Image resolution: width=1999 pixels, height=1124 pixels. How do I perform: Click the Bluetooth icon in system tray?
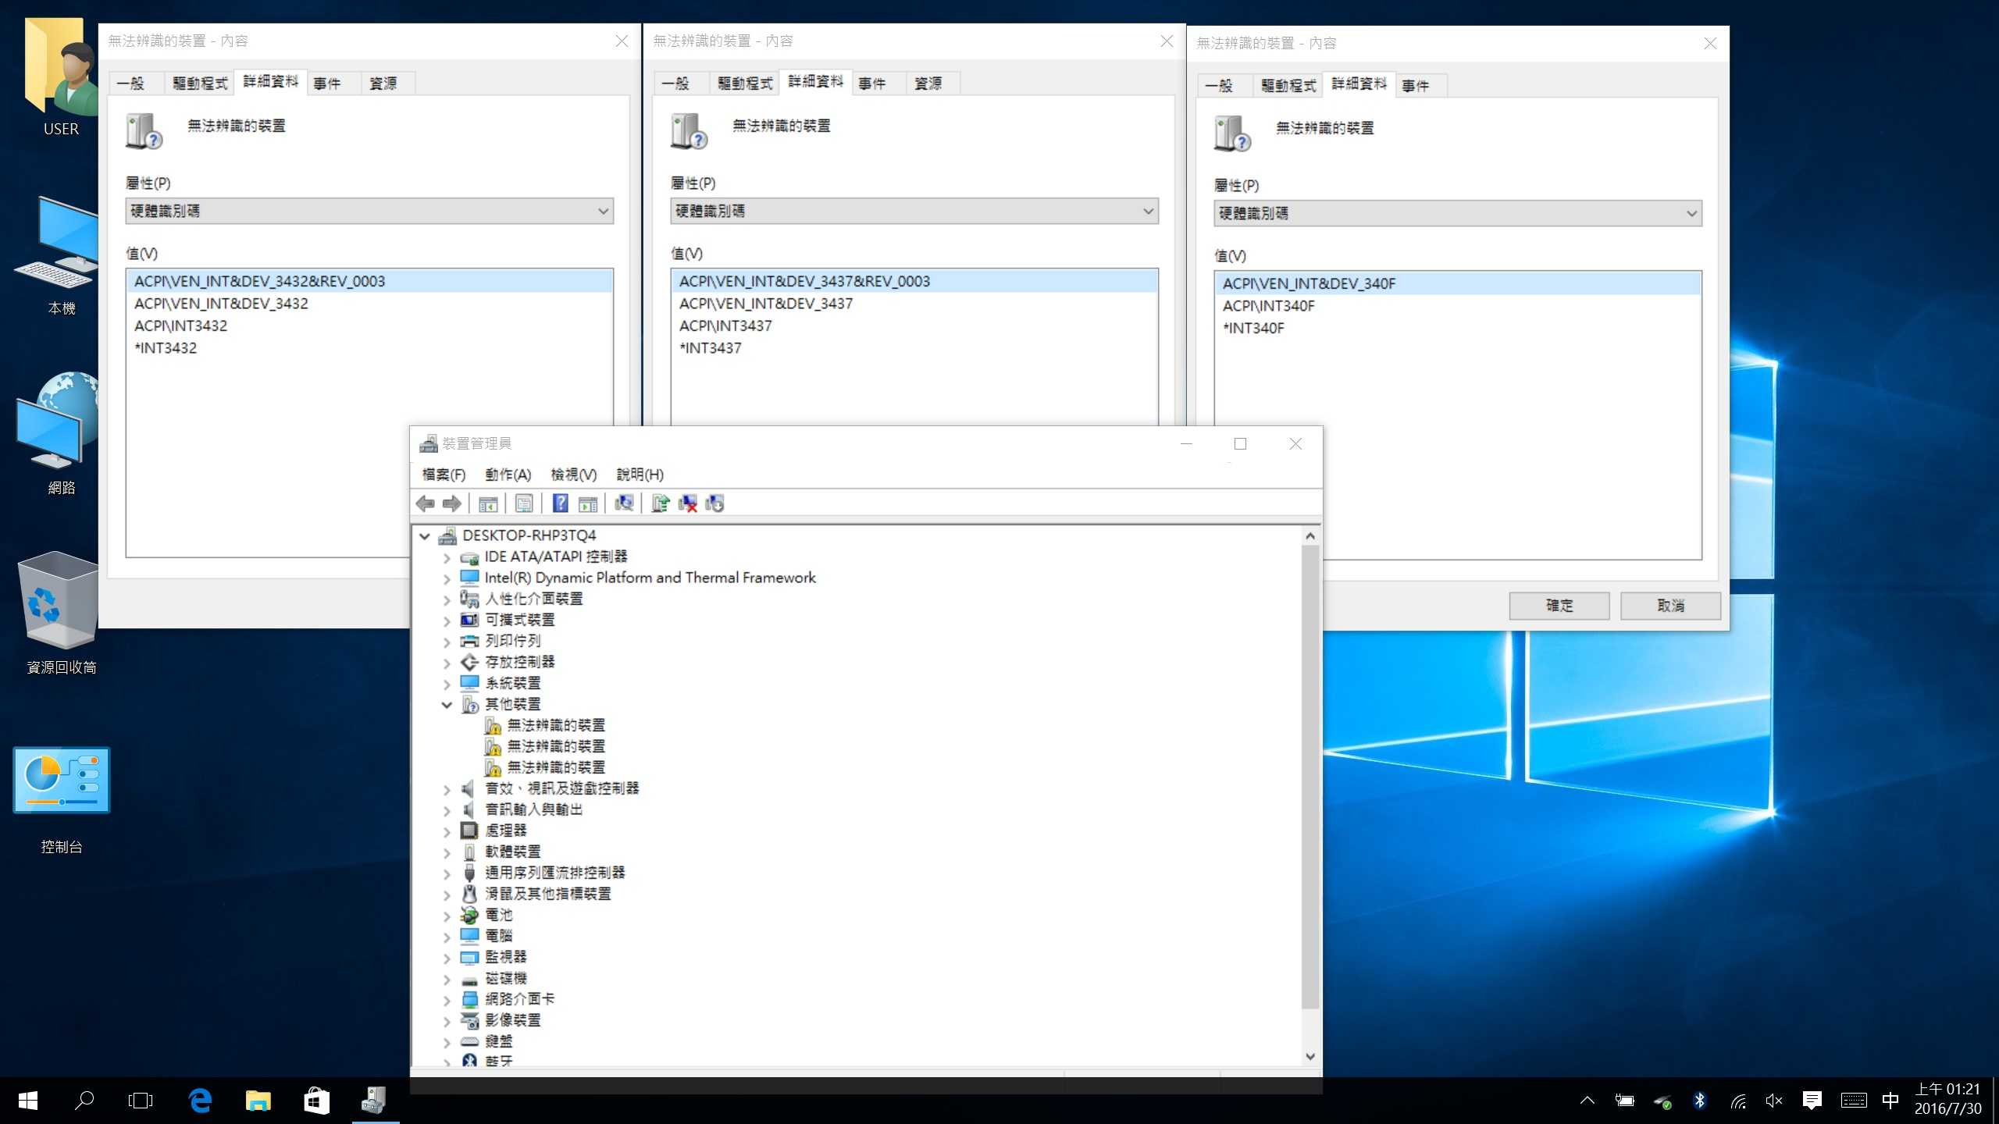click(1699, 1101)
